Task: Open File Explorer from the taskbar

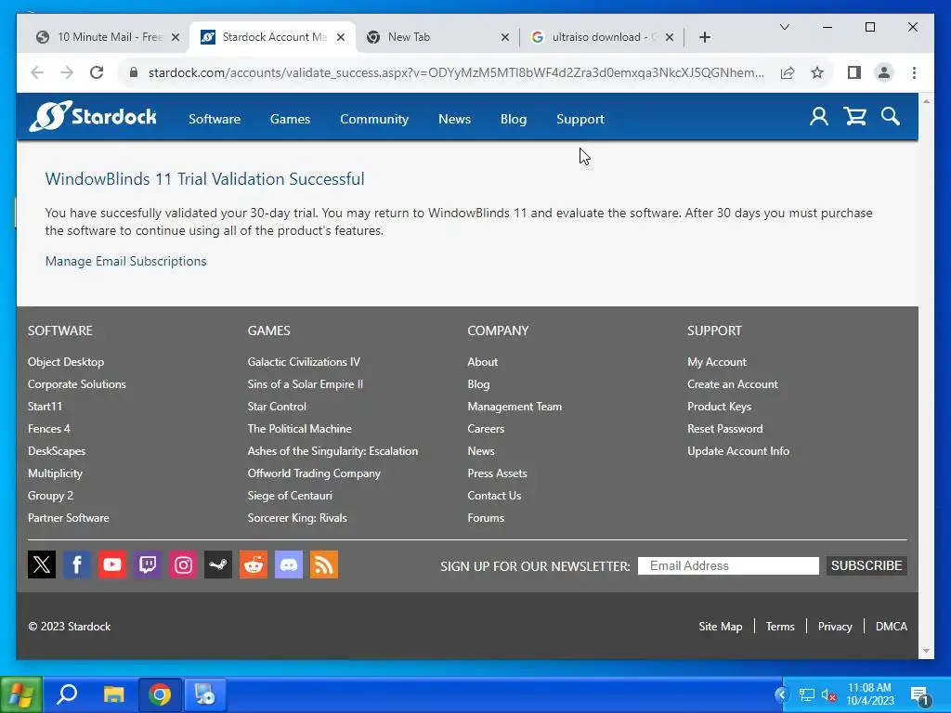Action: pos(113,694)
